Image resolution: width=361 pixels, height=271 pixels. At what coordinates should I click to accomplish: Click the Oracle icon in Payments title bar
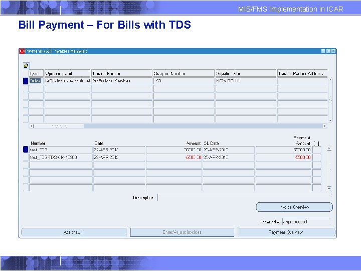pos(22,51)
